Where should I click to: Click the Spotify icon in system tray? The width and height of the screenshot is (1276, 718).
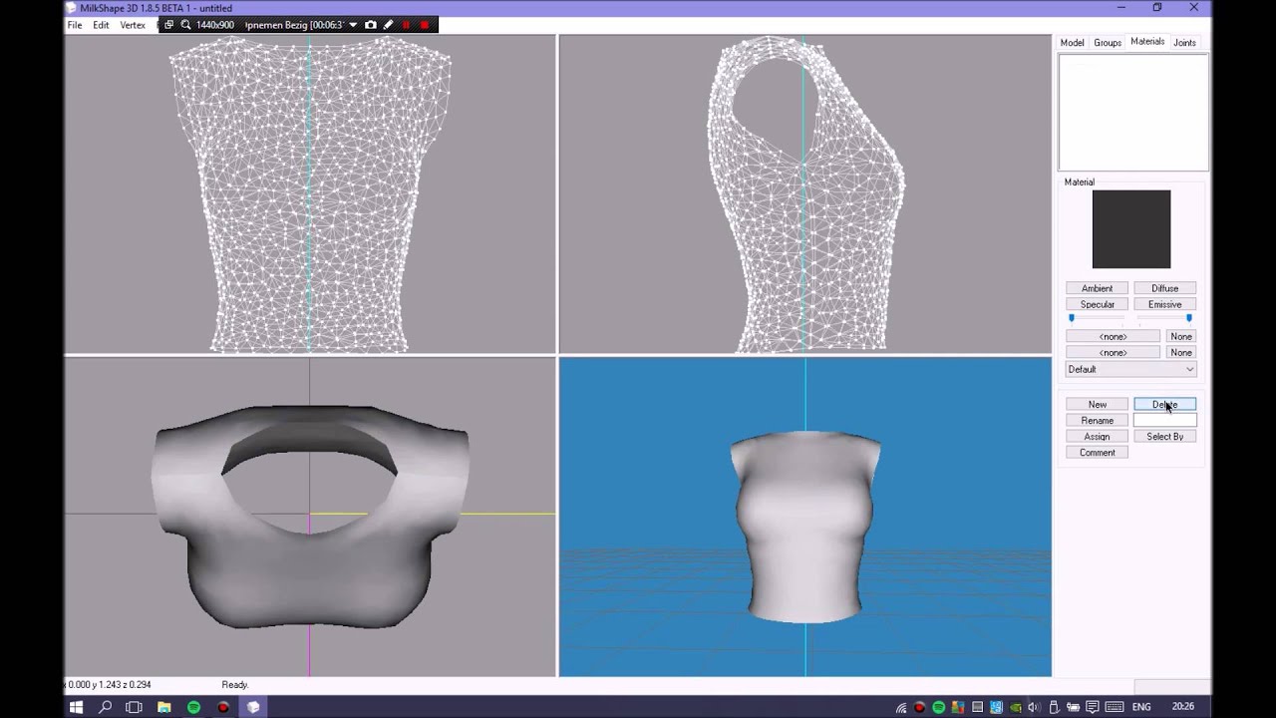pyautogui.click(x=939, y=707)
